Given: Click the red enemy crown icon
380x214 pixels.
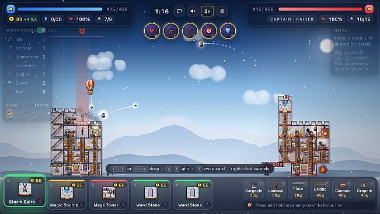Looking at the screenshot, I should tap(369, 9).
